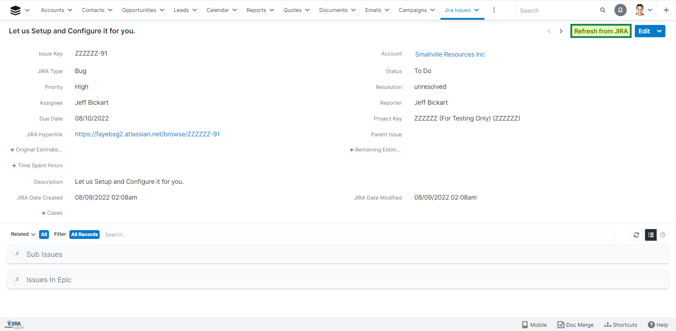
Task: Open the Reports menu
Action: point(260,10)
